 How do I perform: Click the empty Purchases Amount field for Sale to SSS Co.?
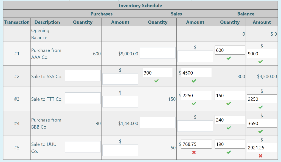120,79
